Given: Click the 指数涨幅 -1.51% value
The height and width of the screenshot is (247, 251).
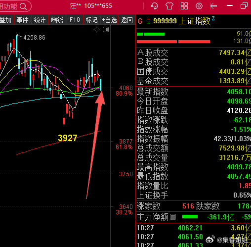Looking at the screenshot, I should click(x=241, y=129).
